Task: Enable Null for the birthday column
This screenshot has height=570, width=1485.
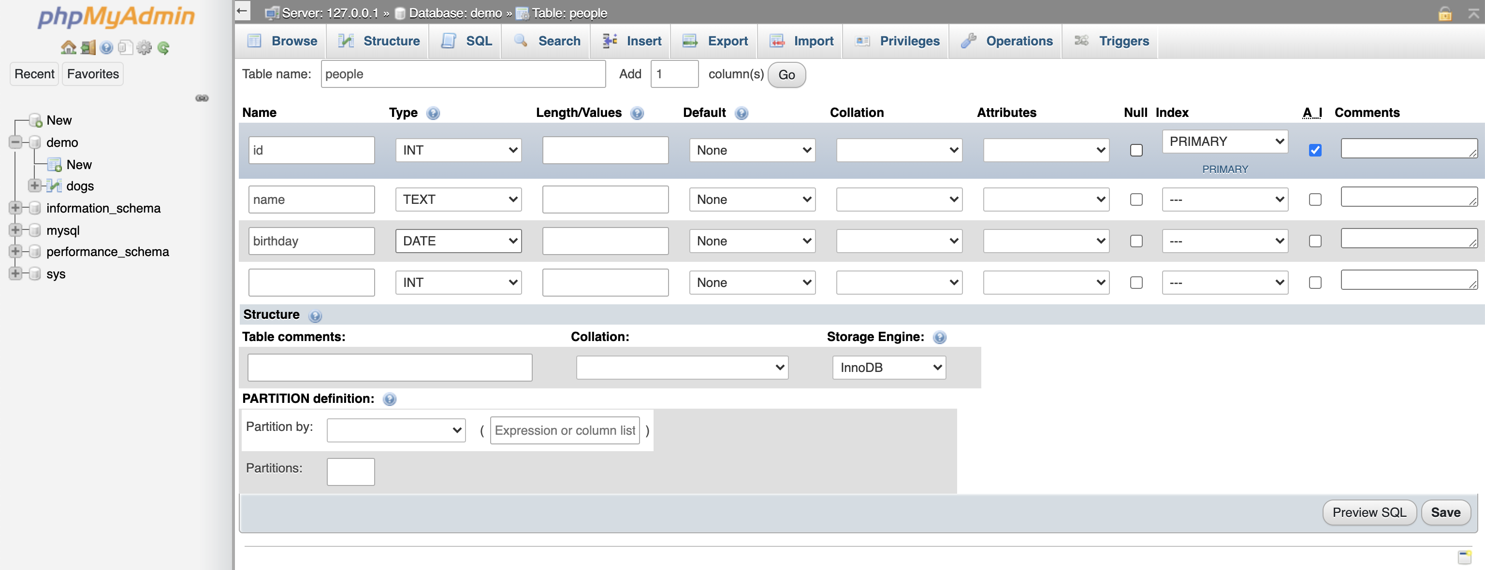Action: (x=1136, y=241)
